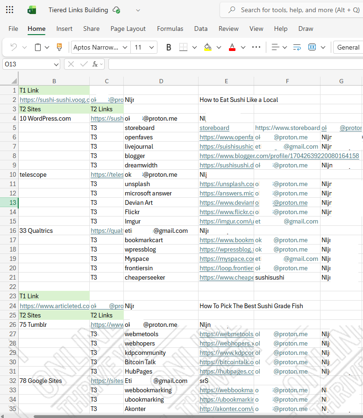Click the Name Box showing O13
This screenshot has width=363, height=418.
coord(31,64)
